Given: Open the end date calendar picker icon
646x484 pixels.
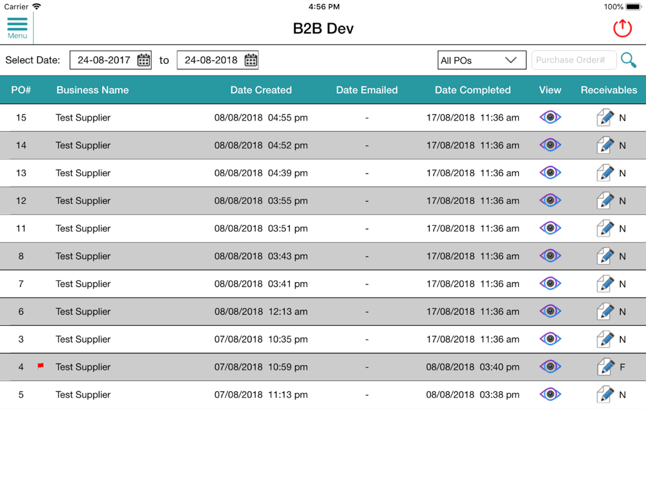Looking at the screenshot, I should (x=251, y=60).
